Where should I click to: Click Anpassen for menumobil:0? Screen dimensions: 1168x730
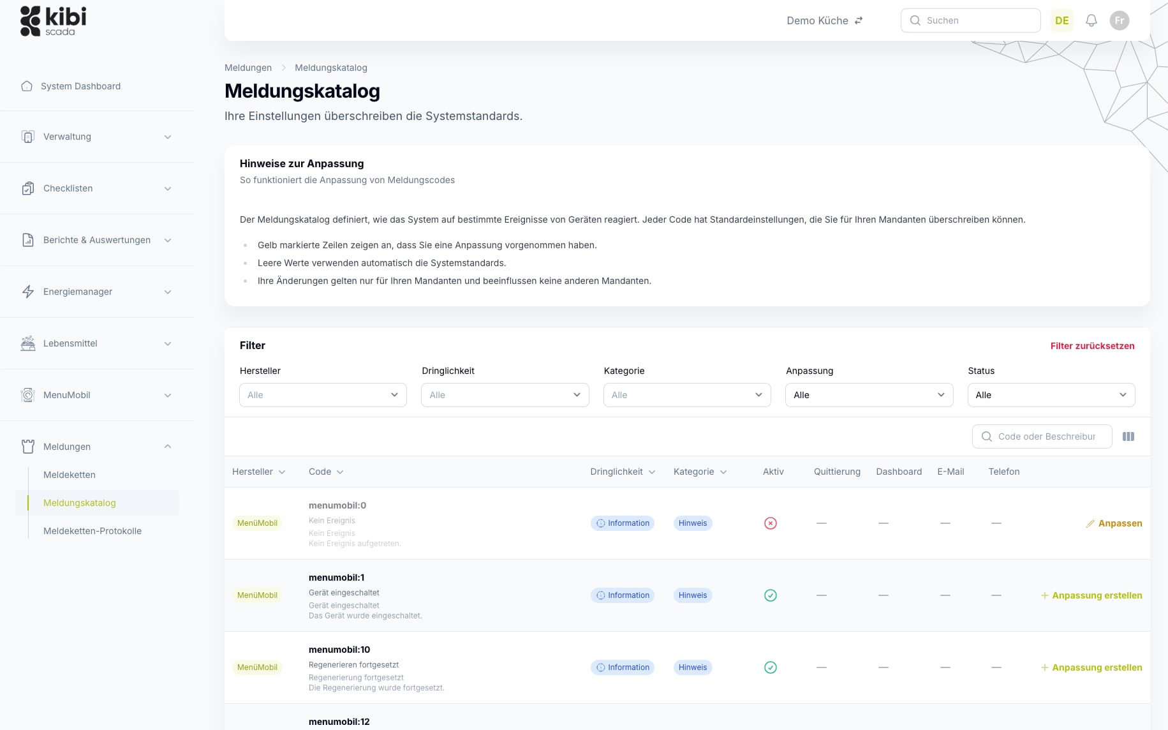[x=1114, y=523]
